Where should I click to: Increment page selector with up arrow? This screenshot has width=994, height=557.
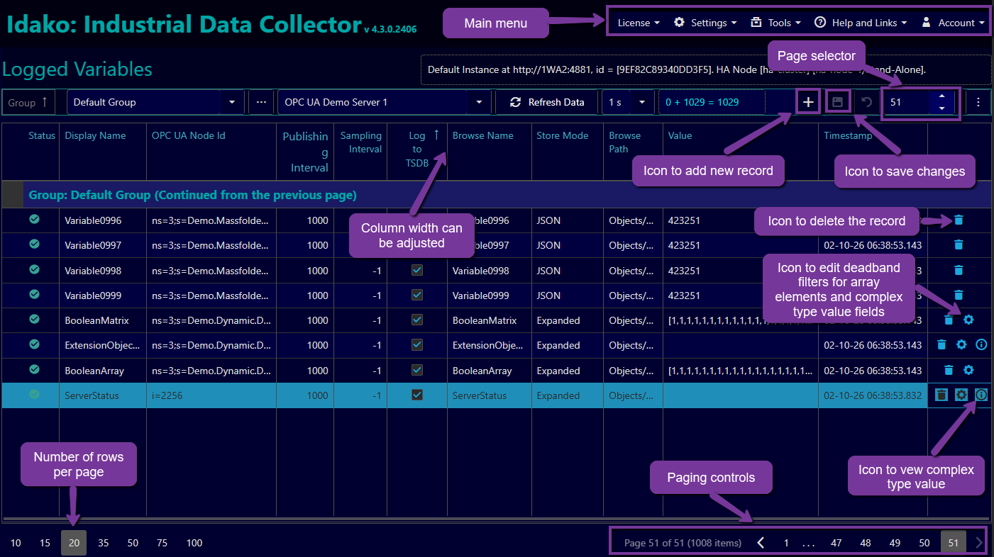click(941, 96)
